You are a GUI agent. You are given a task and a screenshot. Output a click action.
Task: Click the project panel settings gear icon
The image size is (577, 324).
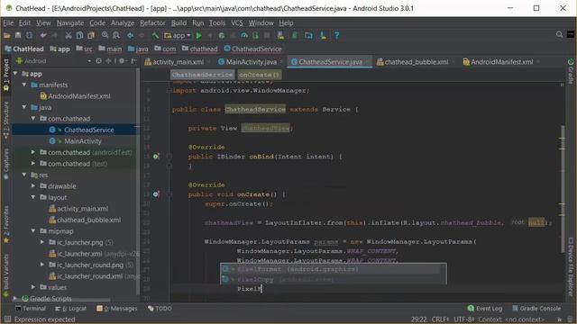tap(122, 61)
